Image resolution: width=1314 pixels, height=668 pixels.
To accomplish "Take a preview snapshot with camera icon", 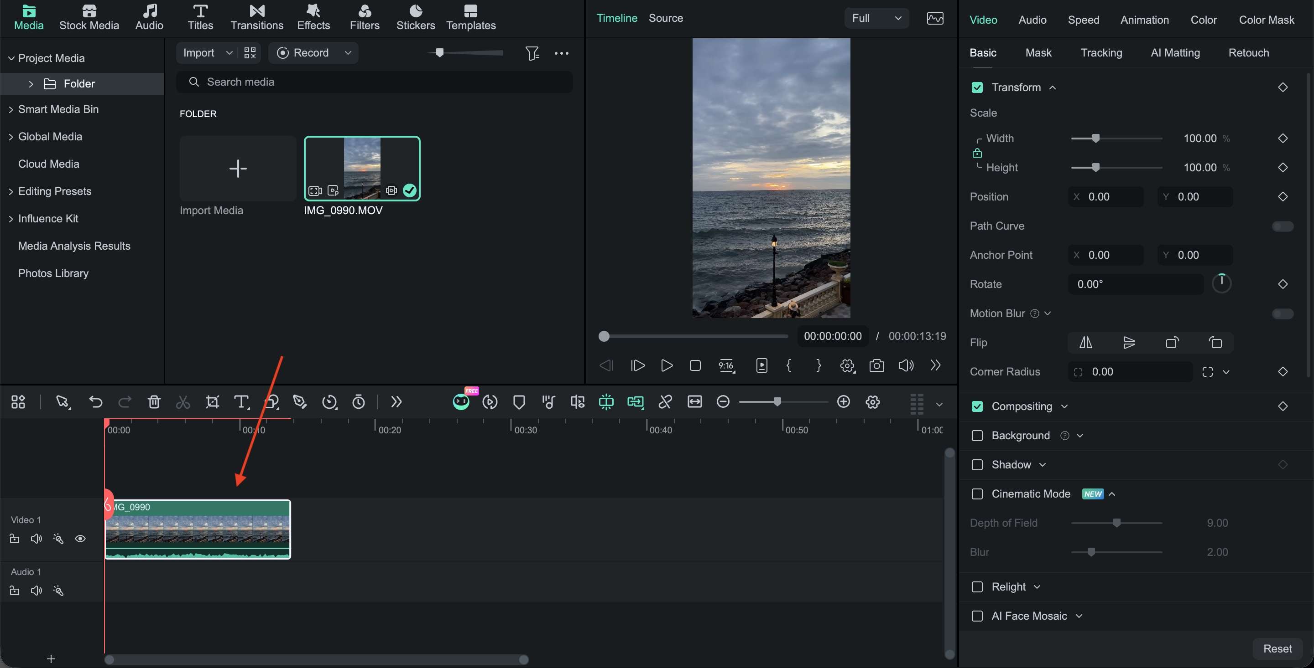I will pos(876,366).
